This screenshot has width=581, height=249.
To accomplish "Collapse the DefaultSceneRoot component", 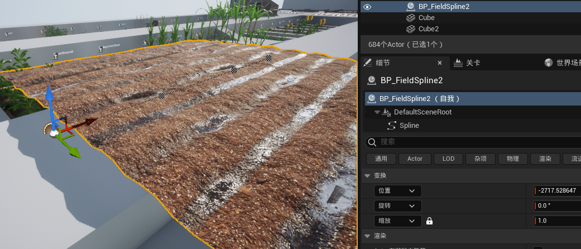I will 377,112.
